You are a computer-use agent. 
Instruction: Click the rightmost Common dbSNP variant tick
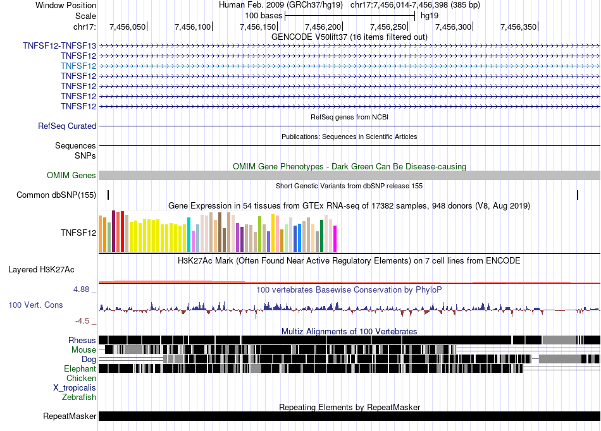pos(577,195)
